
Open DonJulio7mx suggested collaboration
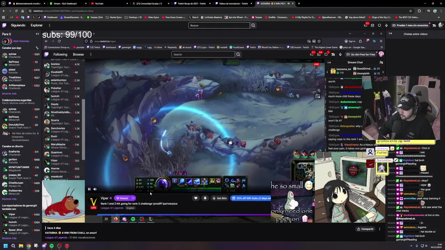tap(21, 126)
